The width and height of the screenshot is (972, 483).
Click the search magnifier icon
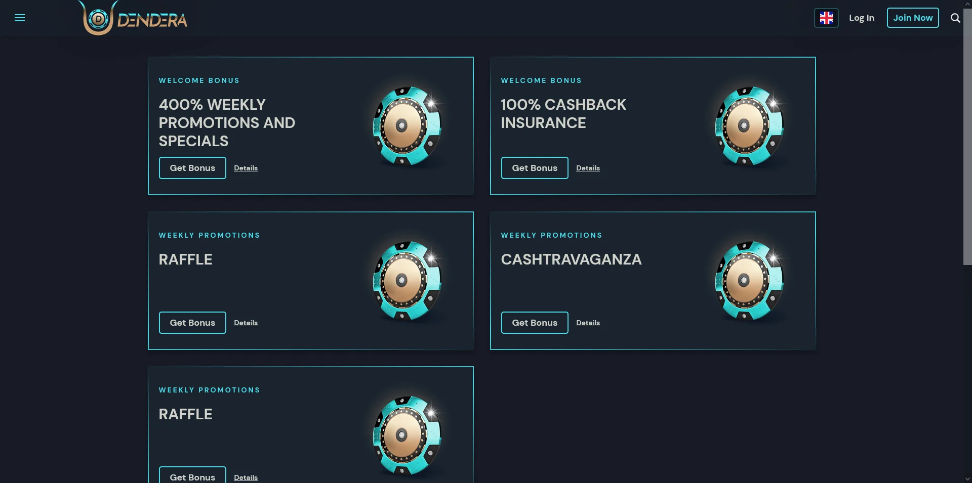955,18
